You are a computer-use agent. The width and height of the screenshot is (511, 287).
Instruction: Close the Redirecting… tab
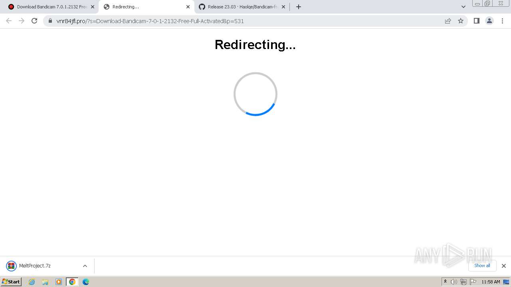[x=188, y=7]
